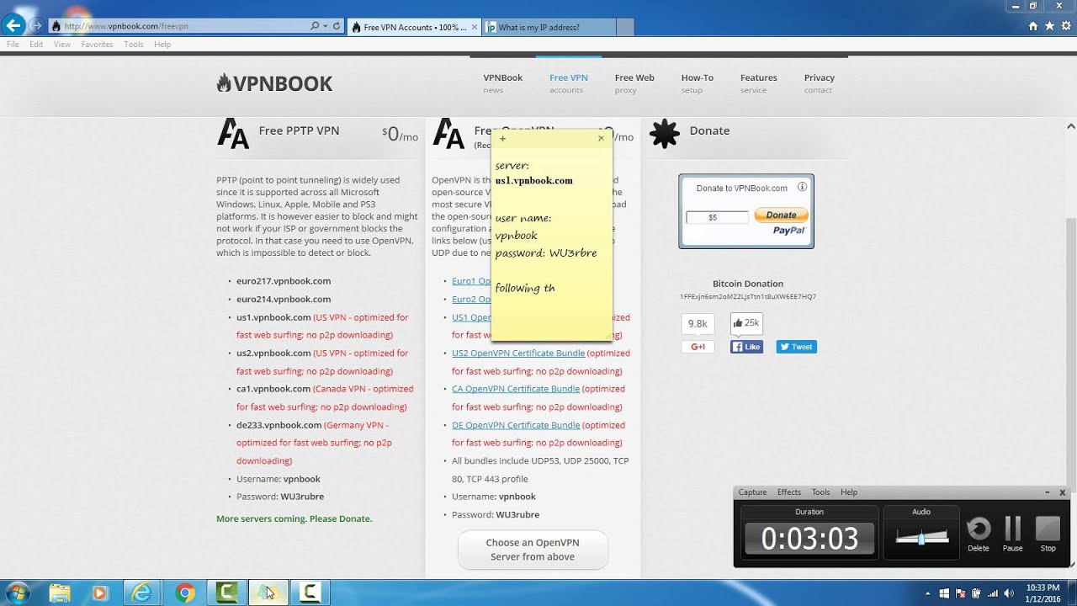Viewport: 1077px width, 606px height.
Task: Open the How-To setup nav item
Action: tap(697, 83)
